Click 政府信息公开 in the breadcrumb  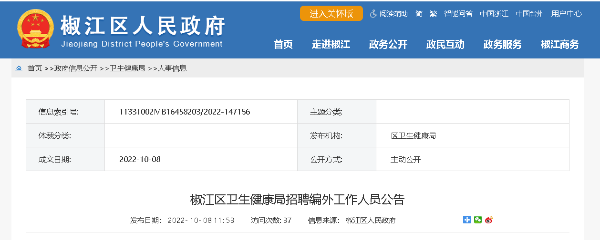tap(76, 68)
